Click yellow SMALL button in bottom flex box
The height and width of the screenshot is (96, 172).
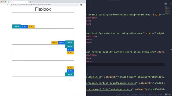pyautogui.click(x=70, y=68)
